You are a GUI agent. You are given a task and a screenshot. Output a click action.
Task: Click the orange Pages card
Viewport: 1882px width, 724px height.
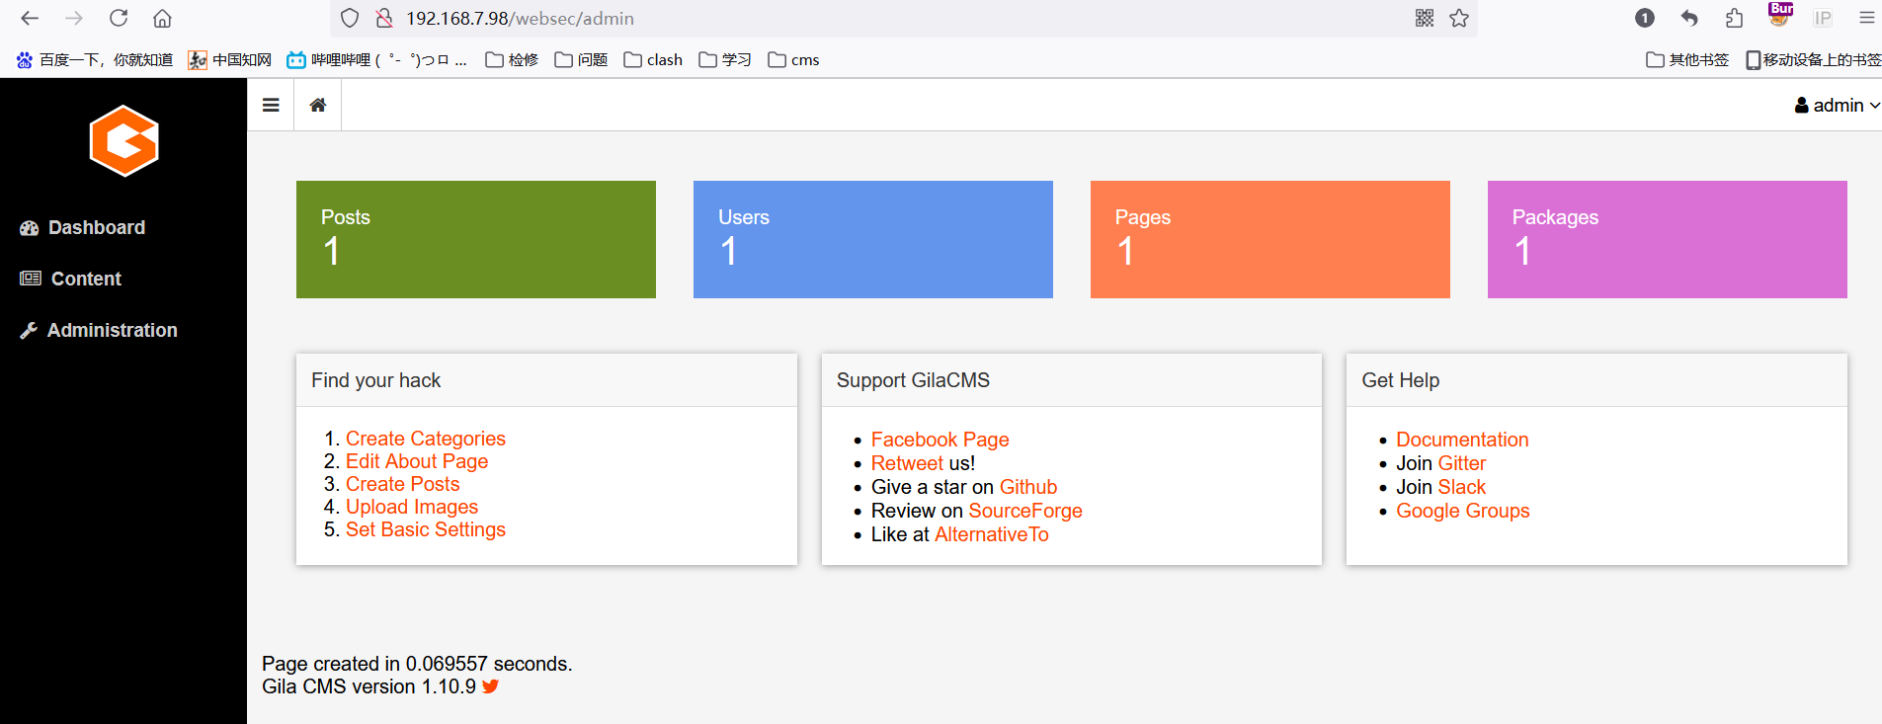(1270, 239)
